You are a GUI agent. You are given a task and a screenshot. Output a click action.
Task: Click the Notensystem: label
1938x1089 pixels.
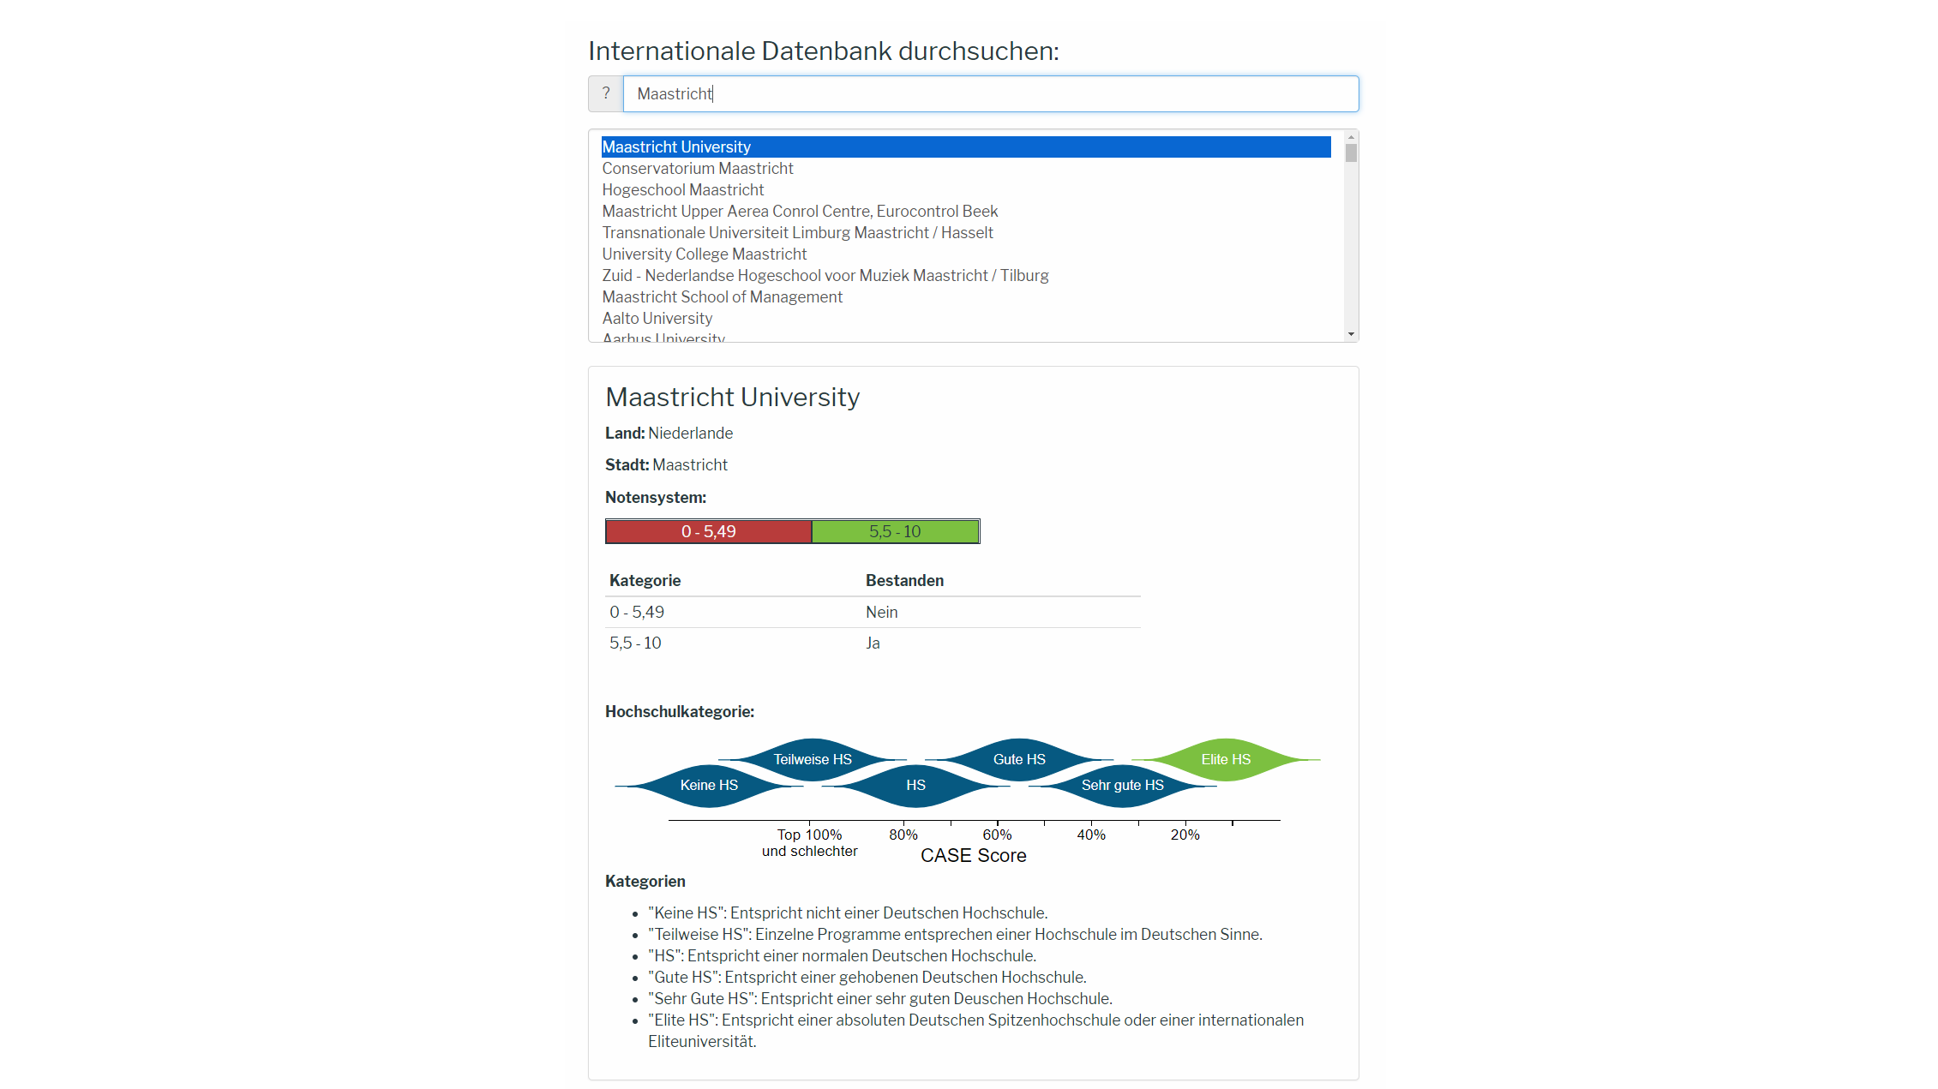pyautogui.click(x=656, y=497)
